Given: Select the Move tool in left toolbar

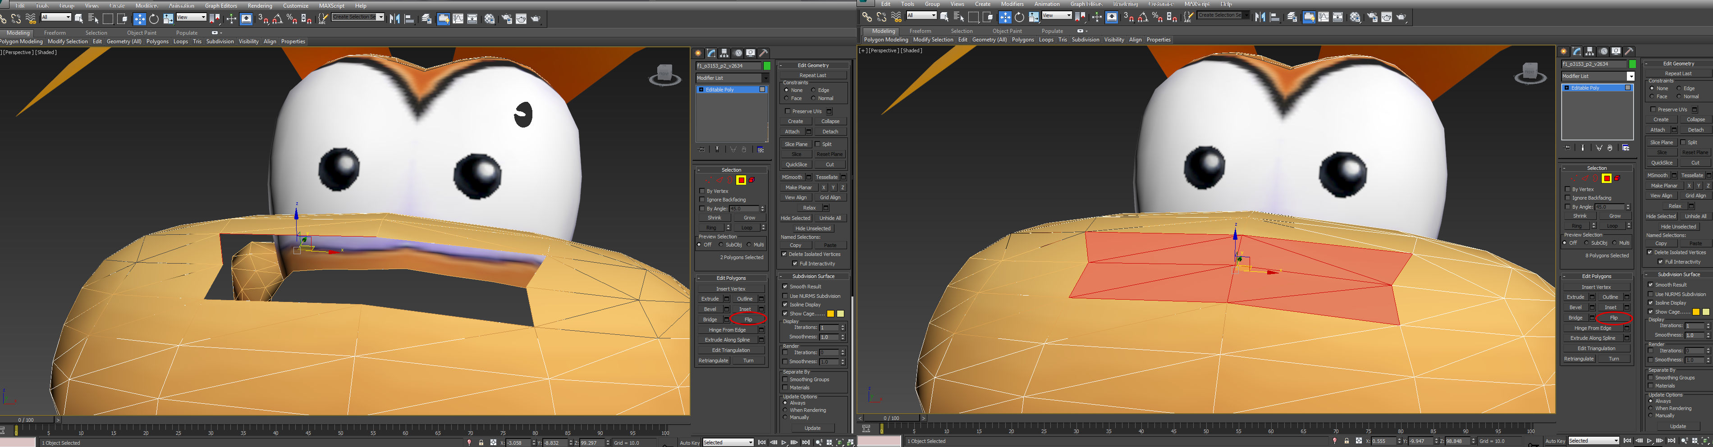Looking at the screenshot, I should click(140, 18).
